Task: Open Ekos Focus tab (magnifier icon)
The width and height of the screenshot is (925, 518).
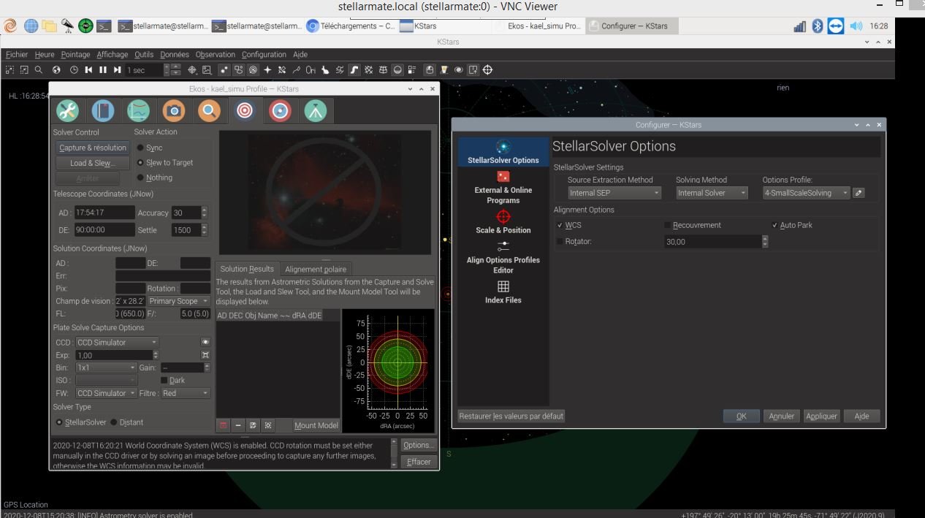Action: pos(209,111)
